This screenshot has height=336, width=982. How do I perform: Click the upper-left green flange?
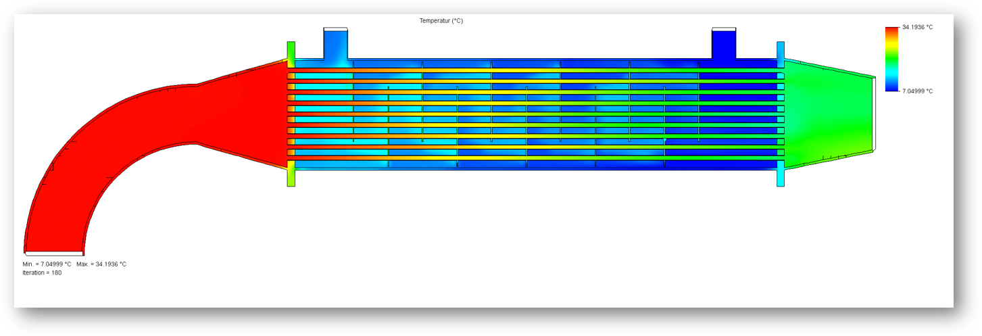(291, 54)
